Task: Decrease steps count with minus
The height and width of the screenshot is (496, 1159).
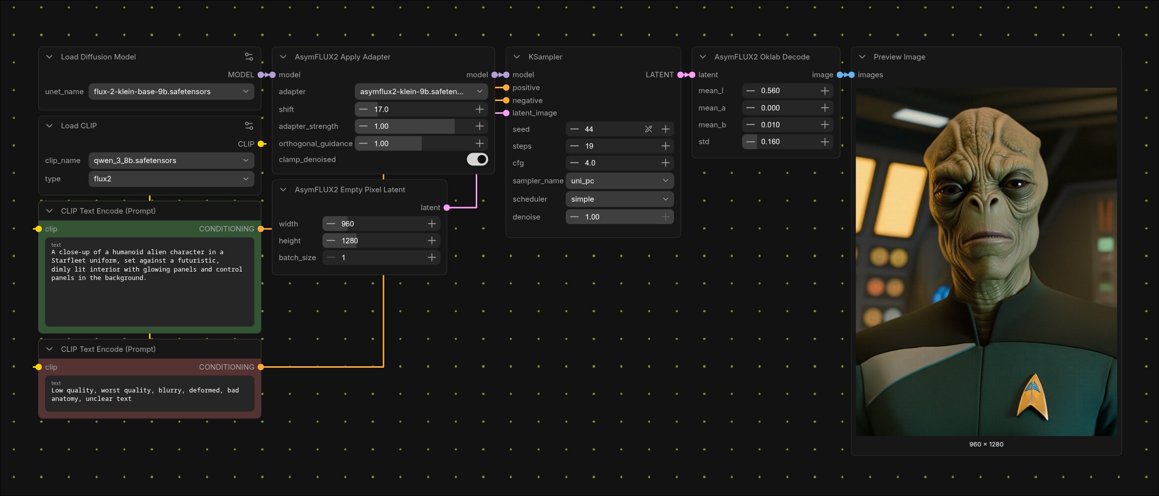Action: pos(574,146)
